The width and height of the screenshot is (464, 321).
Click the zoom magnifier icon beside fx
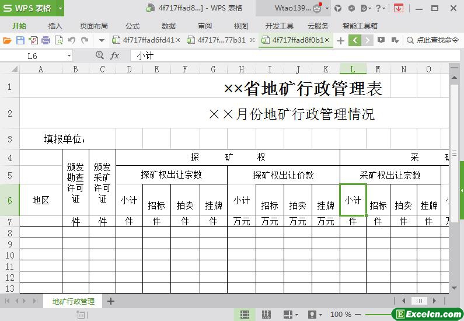click(x=99, y=55)
